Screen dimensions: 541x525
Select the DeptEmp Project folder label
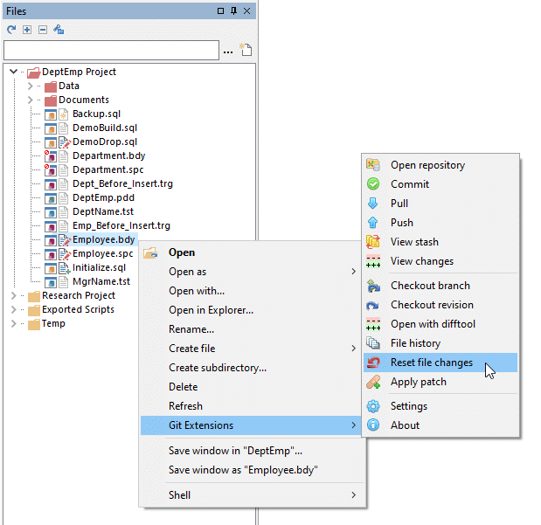point(79,72)
